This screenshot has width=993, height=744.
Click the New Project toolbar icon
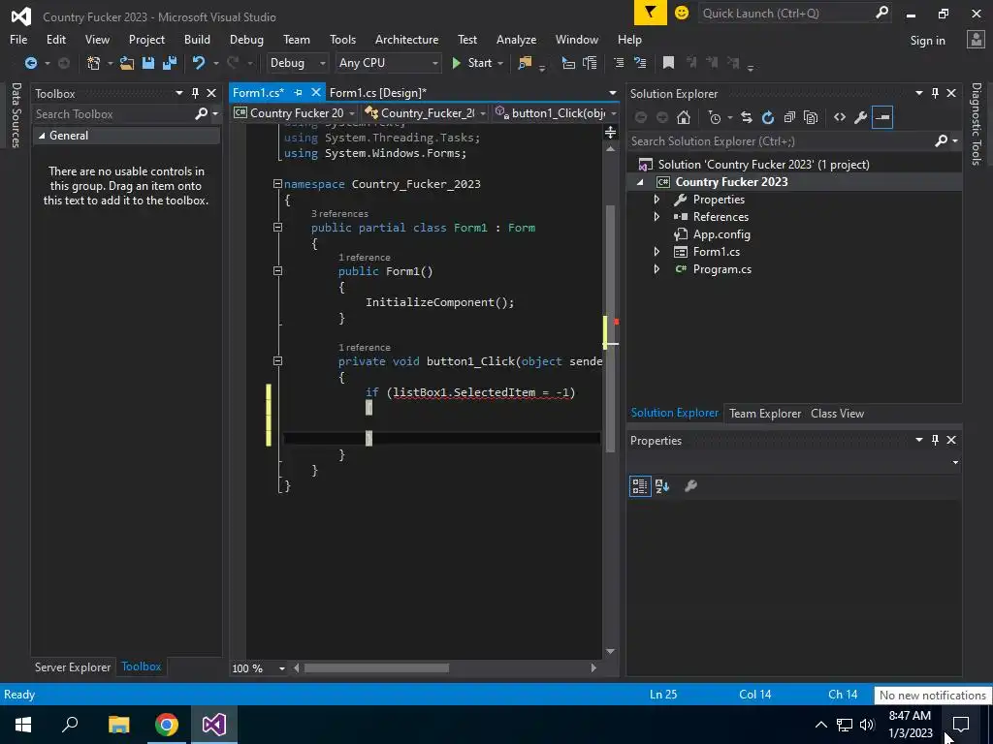(93, 63)
